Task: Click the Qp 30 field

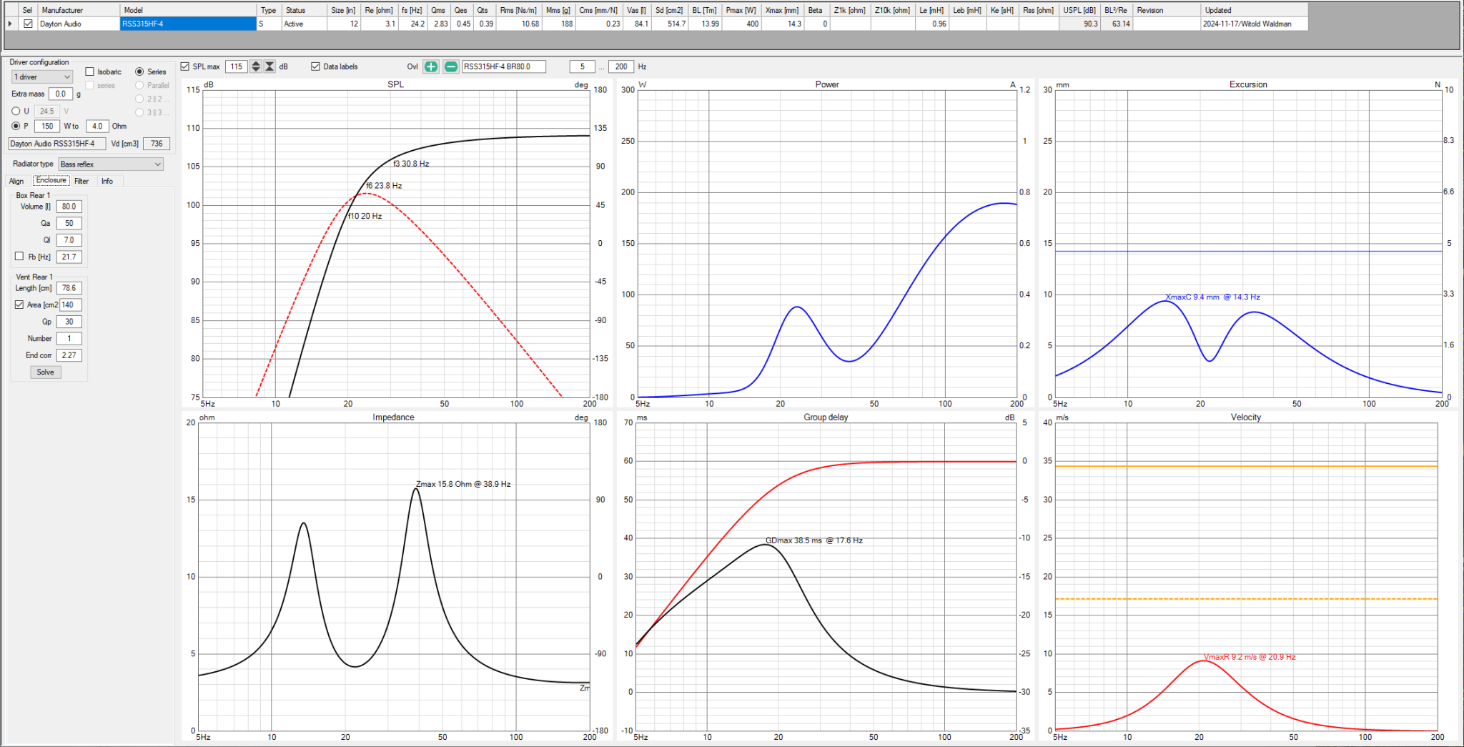Action: [69, 322]
